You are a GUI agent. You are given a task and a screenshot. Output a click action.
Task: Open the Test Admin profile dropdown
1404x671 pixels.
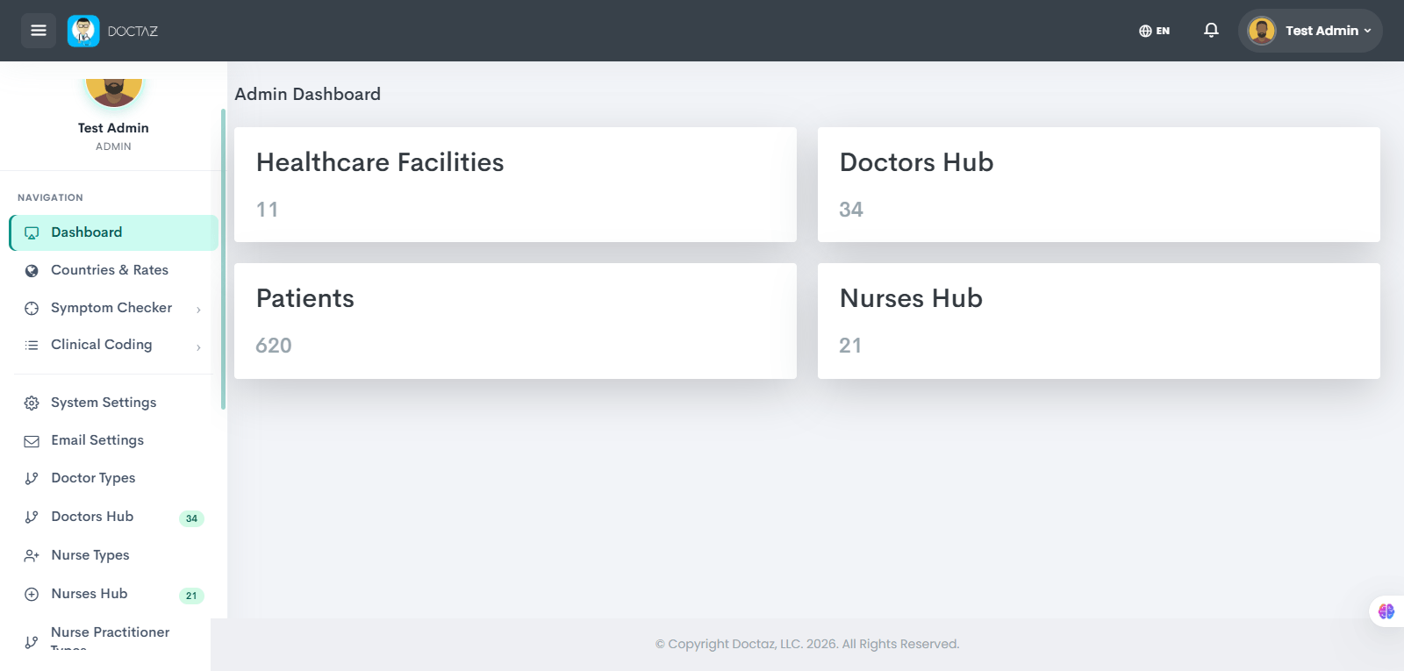[x=1310, y=31]
